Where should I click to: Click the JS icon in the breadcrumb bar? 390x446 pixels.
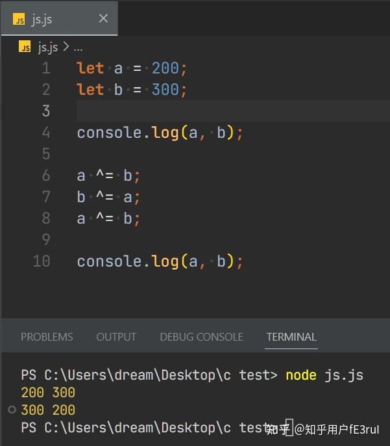25,47
